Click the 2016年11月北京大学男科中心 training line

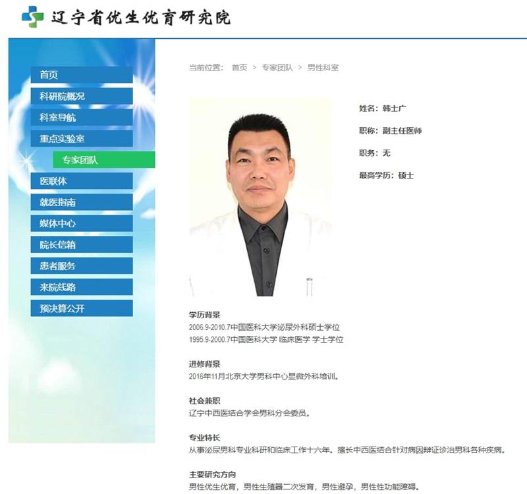click(264, 376)
